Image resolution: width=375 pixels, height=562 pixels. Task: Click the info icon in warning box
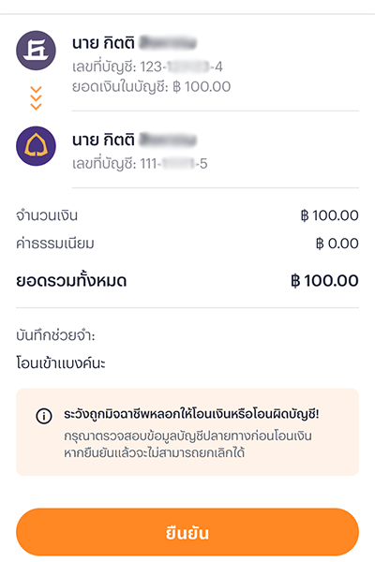44,416
